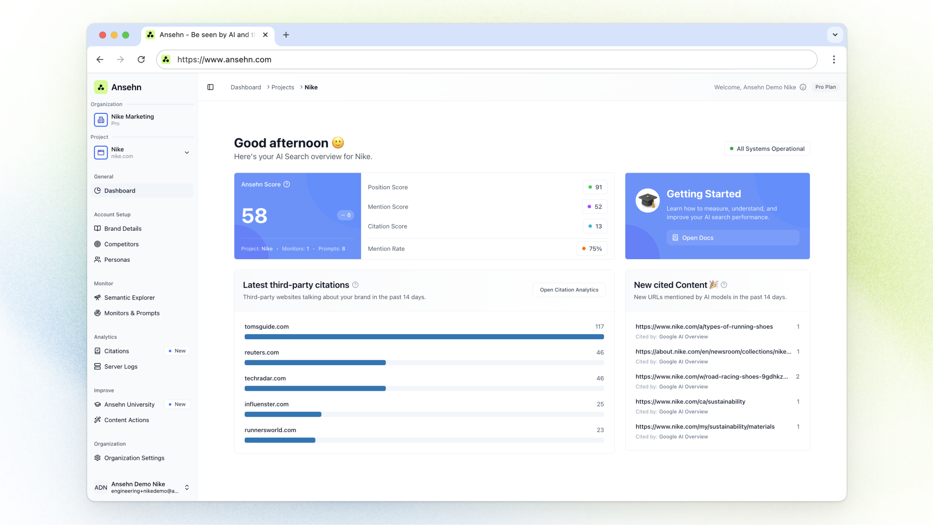Reload the browser page
The image size is (933, 525).
(141, 60)
